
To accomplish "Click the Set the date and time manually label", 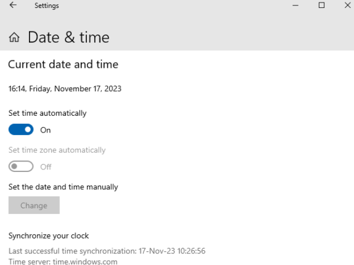I will tap(63, 187).
